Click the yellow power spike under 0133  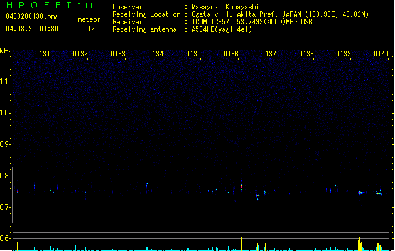point(116,245)
